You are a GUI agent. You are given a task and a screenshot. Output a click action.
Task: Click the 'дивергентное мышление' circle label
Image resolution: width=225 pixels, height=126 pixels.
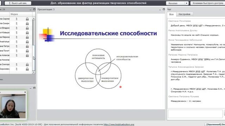point(86,79)
